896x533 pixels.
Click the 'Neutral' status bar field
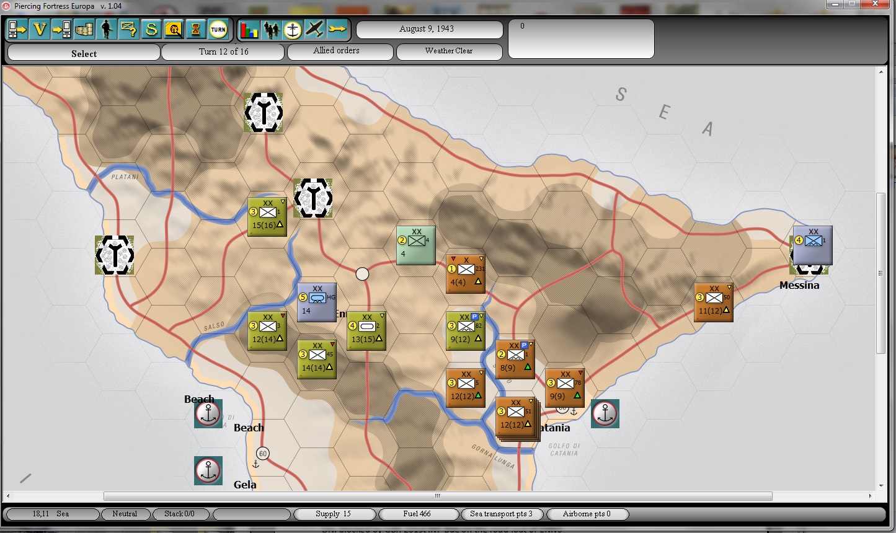(125, 514)
